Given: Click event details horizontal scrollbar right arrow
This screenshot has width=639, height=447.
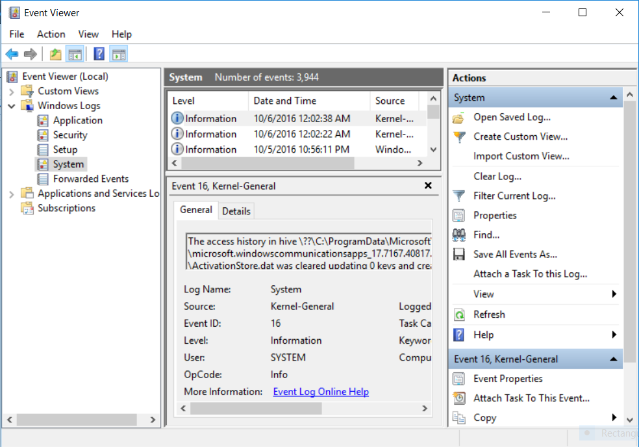Looking at the screenshot, I should tap(424, 408).
